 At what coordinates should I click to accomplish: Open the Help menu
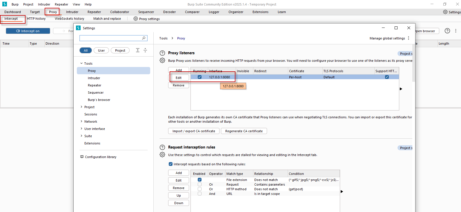tap(88, 4)
